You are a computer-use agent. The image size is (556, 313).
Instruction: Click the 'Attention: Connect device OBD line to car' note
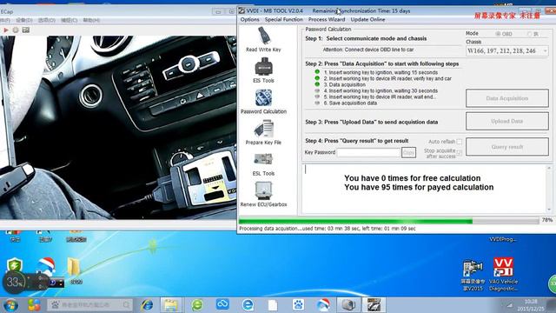pos(368,50)
